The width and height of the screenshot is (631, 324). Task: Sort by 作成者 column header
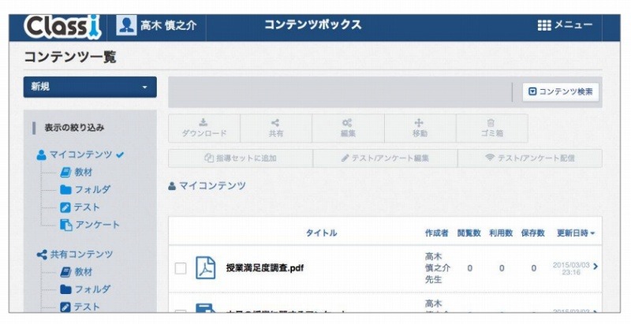point(437,233)
